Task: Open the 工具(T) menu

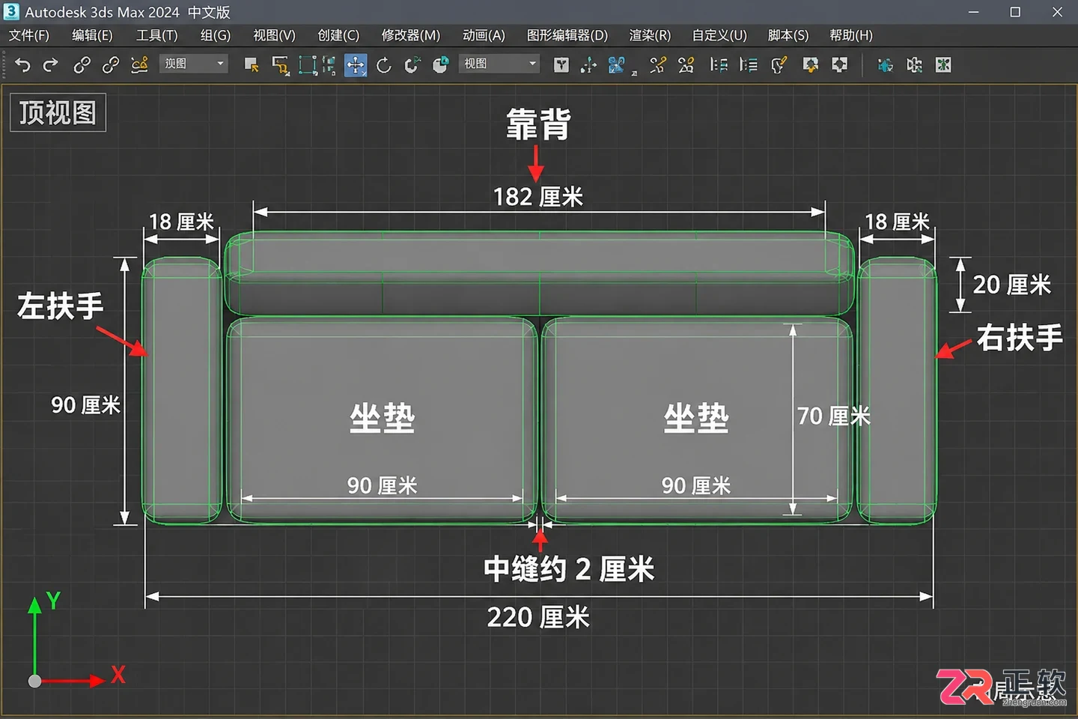Action: [157, 35]
